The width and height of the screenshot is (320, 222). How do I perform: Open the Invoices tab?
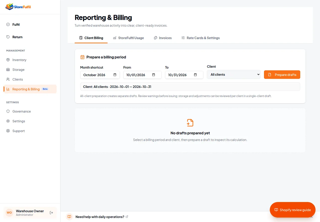(163, 38)
